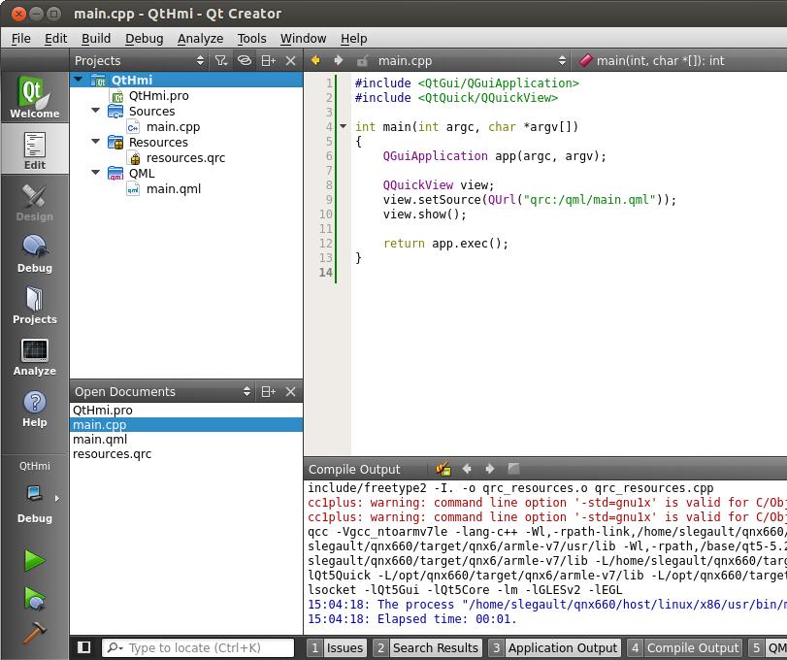Go back with the yellow left arrow
This screenshot has width=787, height=660.
click(x=315, y=60)
